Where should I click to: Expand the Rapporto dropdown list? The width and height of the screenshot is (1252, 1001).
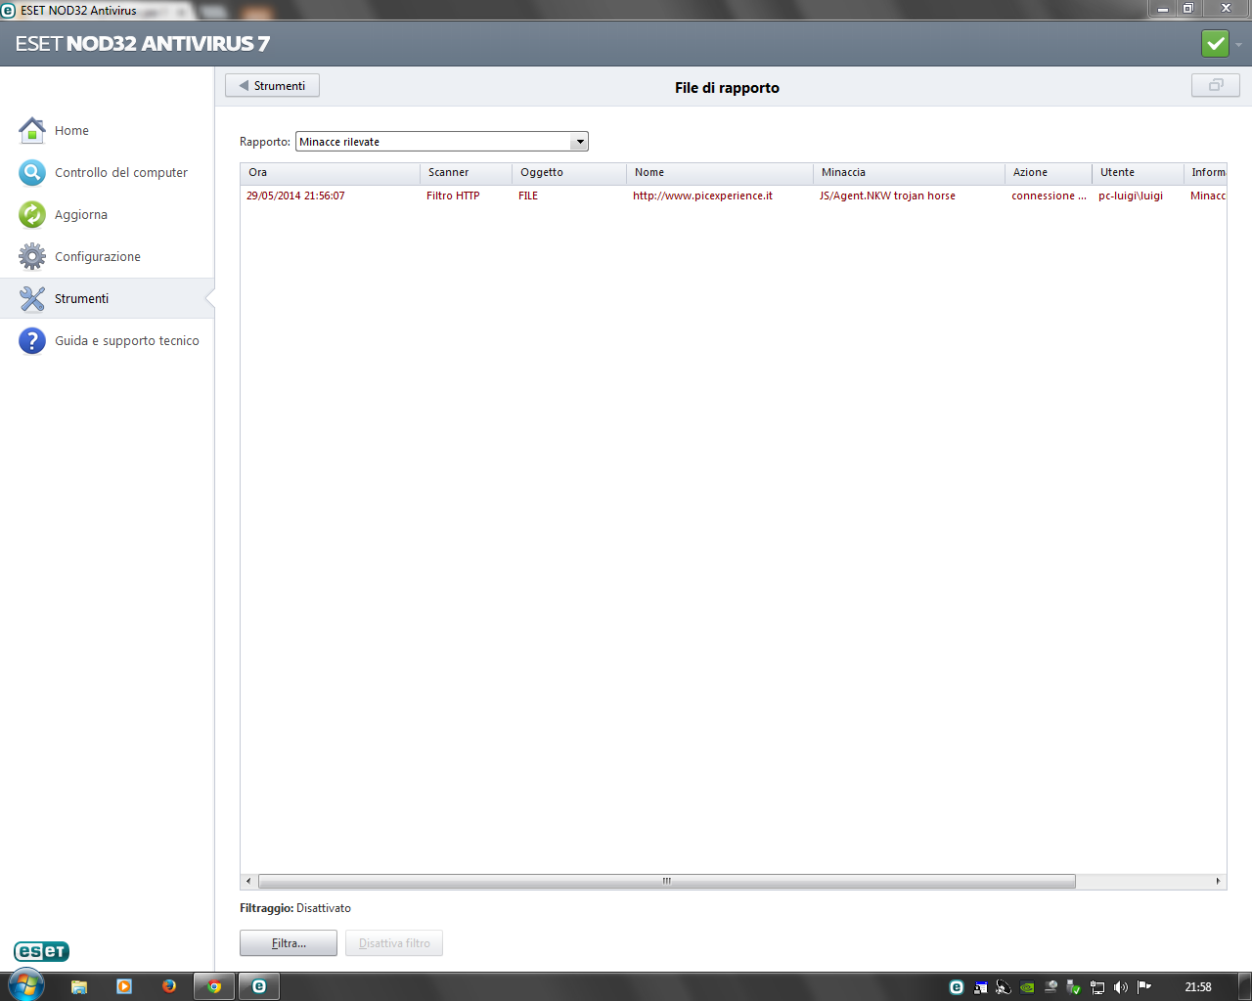[580, 142]
